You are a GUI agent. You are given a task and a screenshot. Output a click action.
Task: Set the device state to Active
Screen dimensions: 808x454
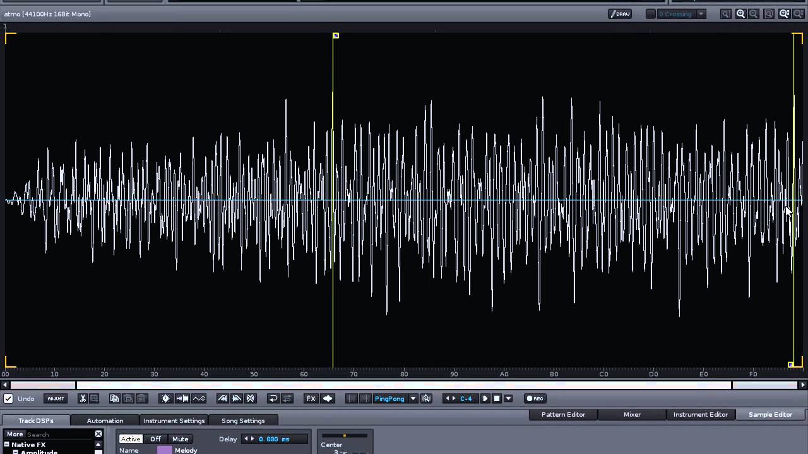pos(131,439)
